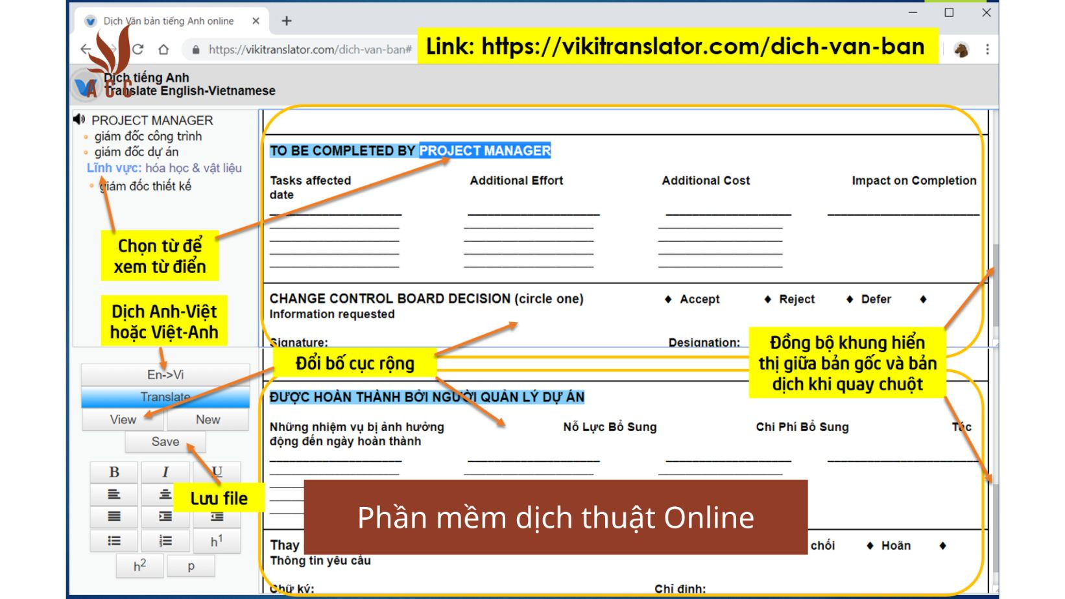Click 'Lĩnh vực: hóa học & vật liệu' field label
This screenshot has width=1065, height=599.
coord(164,168)
